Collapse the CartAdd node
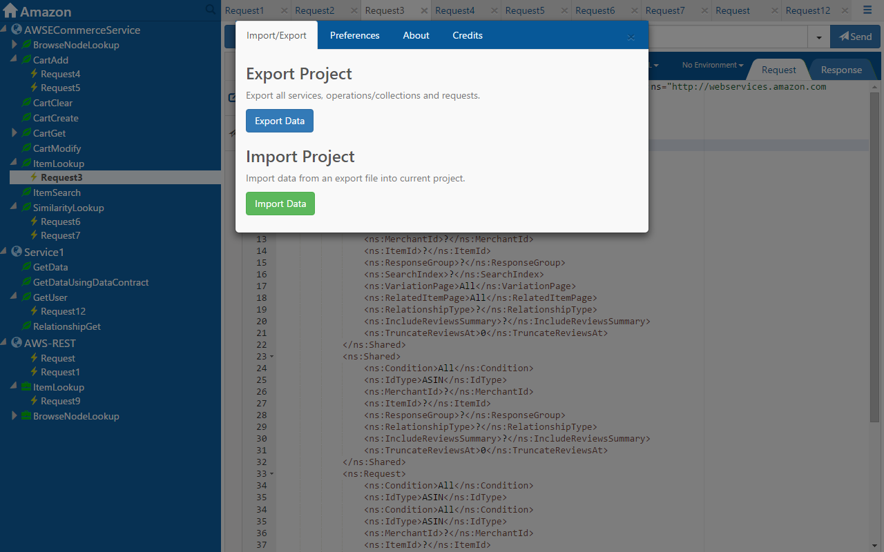Screen dimensions: 884x552 coord(15,60)
